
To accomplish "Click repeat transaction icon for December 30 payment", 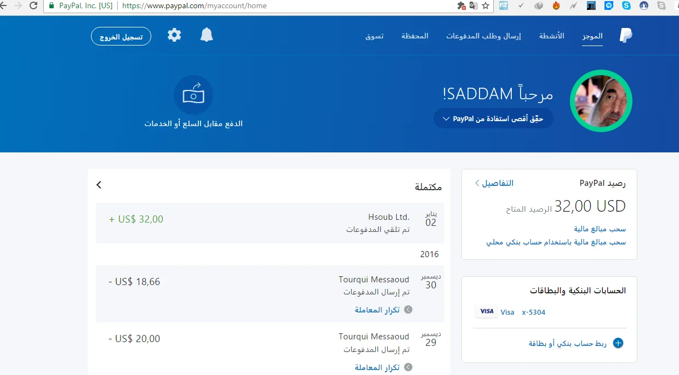I will [408, 310].
